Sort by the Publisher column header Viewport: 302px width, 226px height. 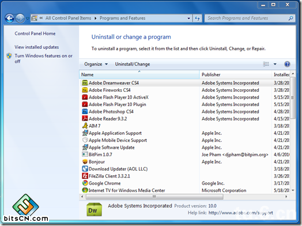pyautogui.click(x=236, y=74)
